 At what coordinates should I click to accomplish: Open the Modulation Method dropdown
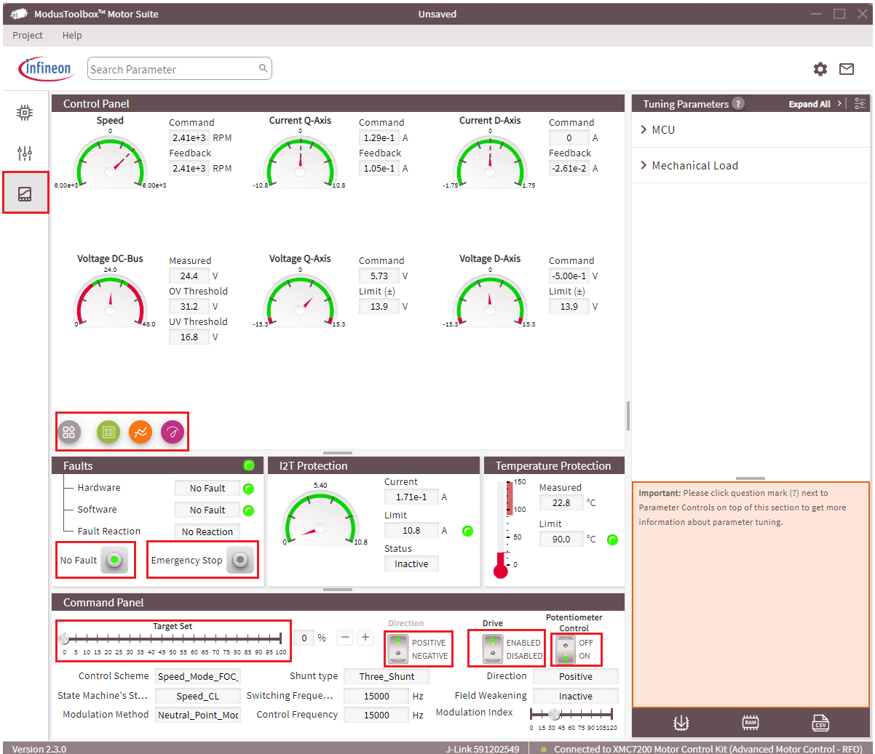click(198, 715)
